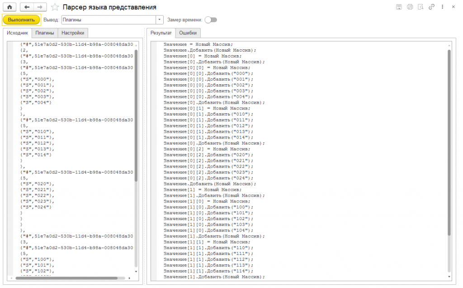Click result pane scroll up arrow
Image resolution: width=463 pixels, height=288 pixels.
pos(449,45)
